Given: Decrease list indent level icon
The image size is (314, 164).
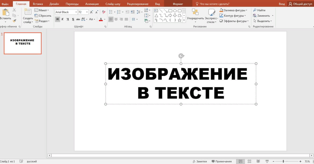Looking at the screenshot, I should (x=128, y=12).
